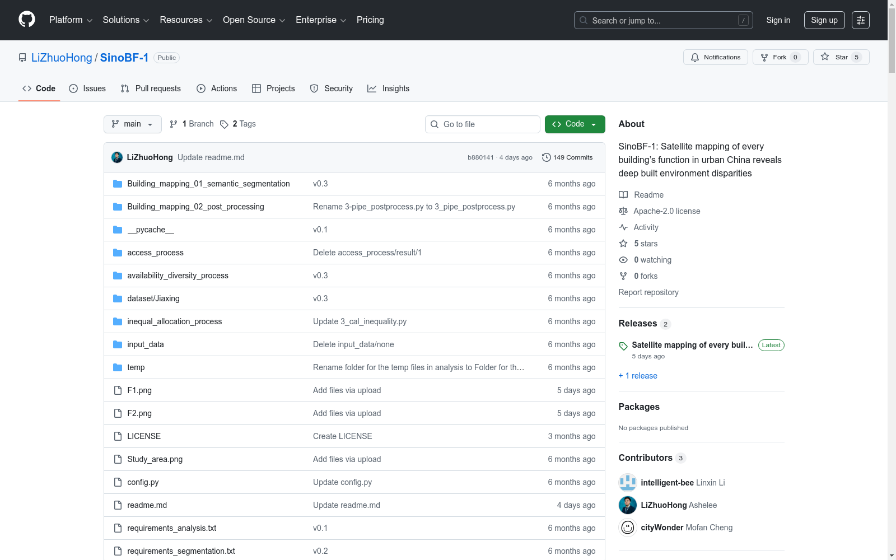Screen dimensions: 896x560
Task: Select the Code tab
Action: pyautogui.click(x=39, y=88)
